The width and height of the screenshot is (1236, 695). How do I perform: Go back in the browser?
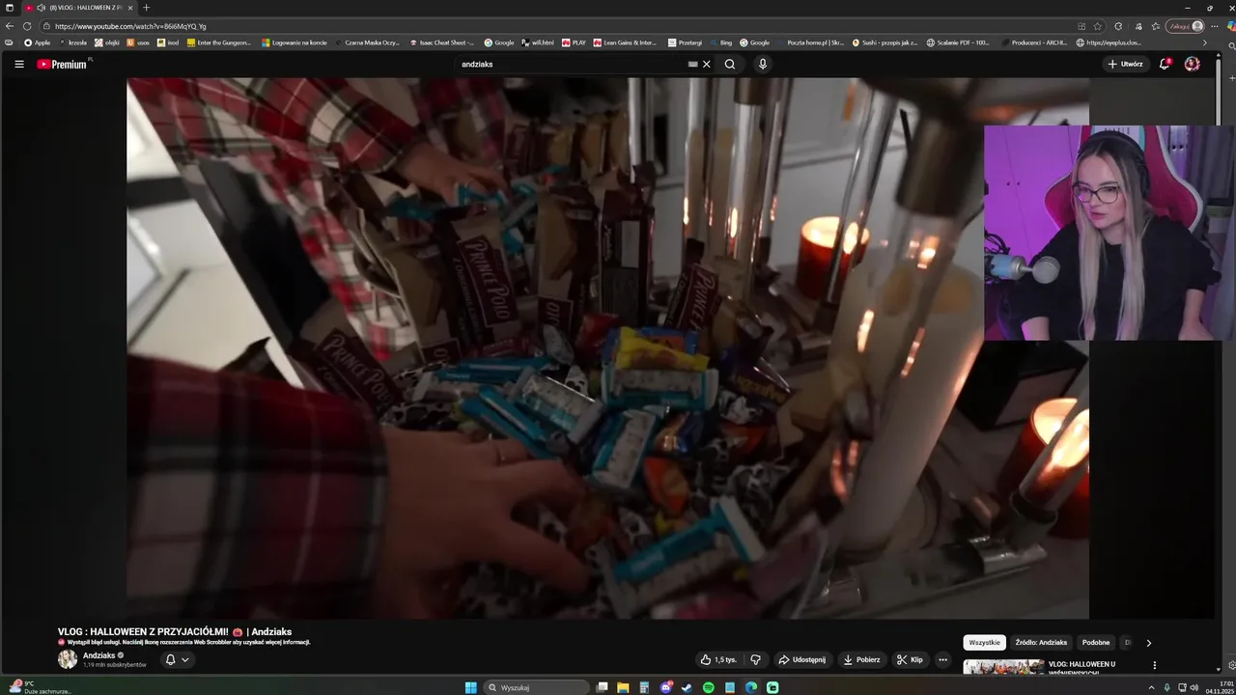coord(10,26)
